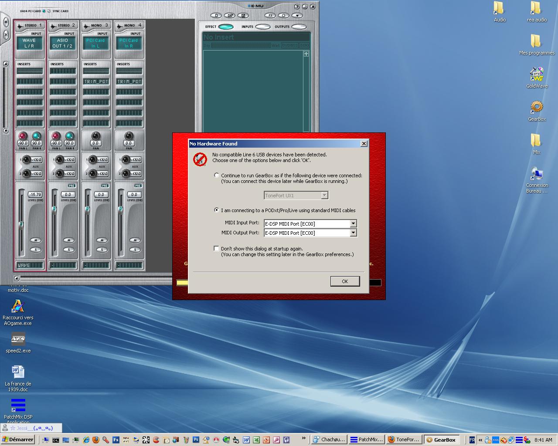Switch to PatchMix taskbar window button
Viewport: 558px width, 446px height.
[x=367, y=439]
